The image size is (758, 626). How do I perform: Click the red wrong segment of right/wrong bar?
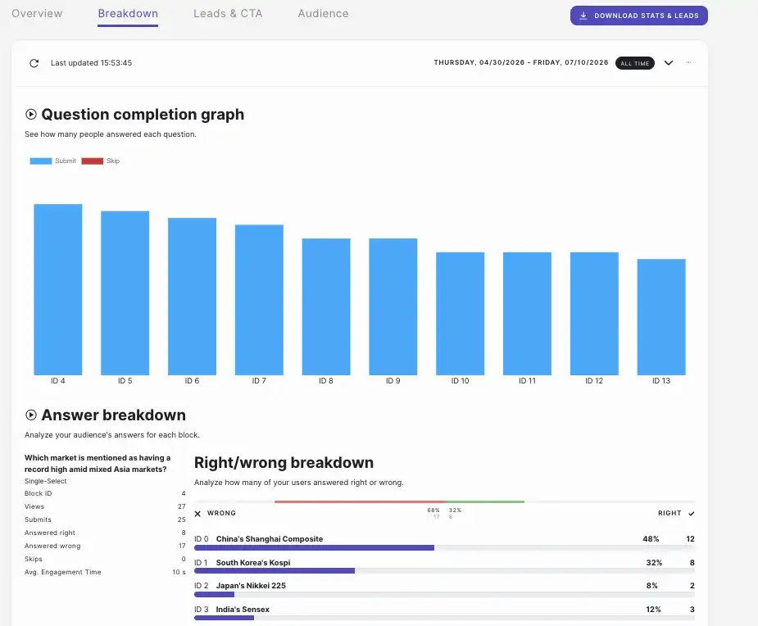point(360,501)
